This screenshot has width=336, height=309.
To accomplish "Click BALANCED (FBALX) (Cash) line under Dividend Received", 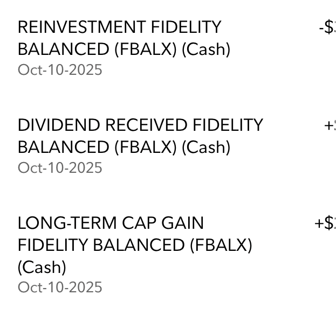I will 124,147.
